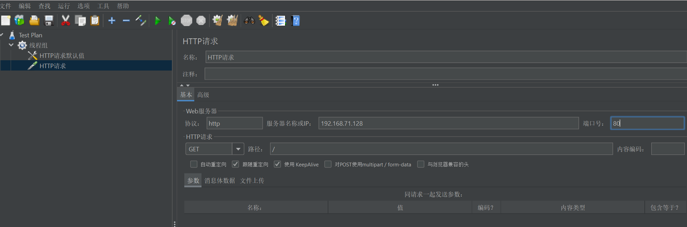
Task: Select 线程组 node in the tree
Action: [39, 45]
